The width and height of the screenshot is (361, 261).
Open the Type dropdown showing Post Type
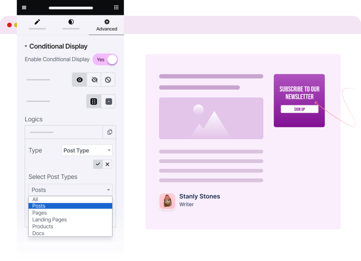[x=87, y=150]
